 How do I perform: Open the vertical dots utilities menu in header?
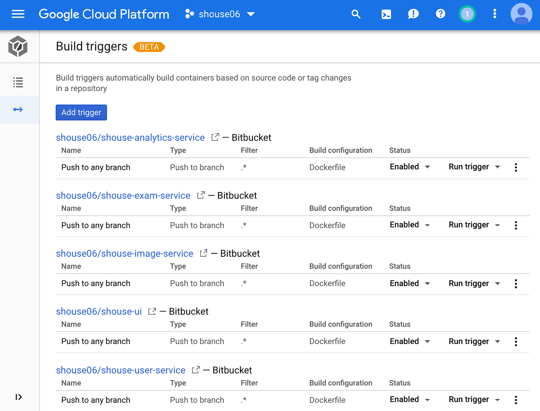494,14
